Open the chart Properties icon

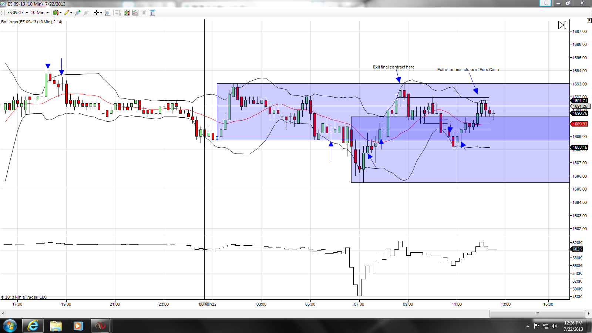152,13
